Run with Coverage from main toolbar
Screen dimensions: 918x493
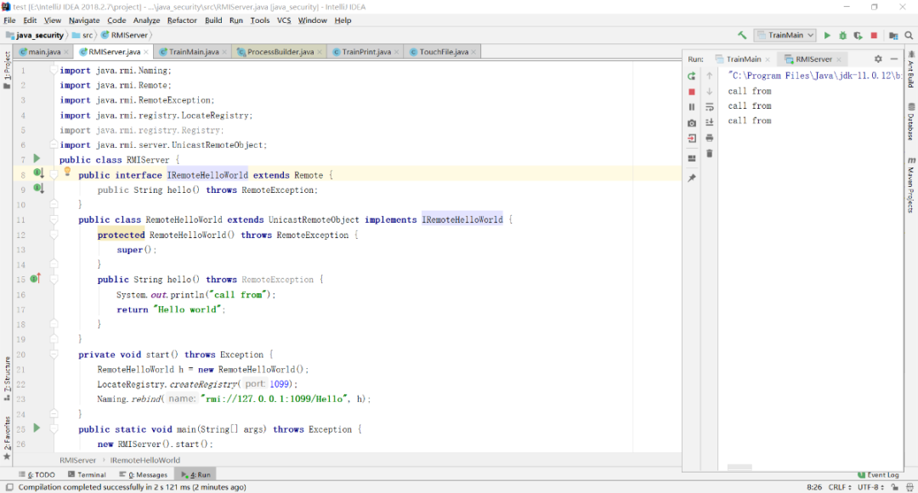pos(857,36)
